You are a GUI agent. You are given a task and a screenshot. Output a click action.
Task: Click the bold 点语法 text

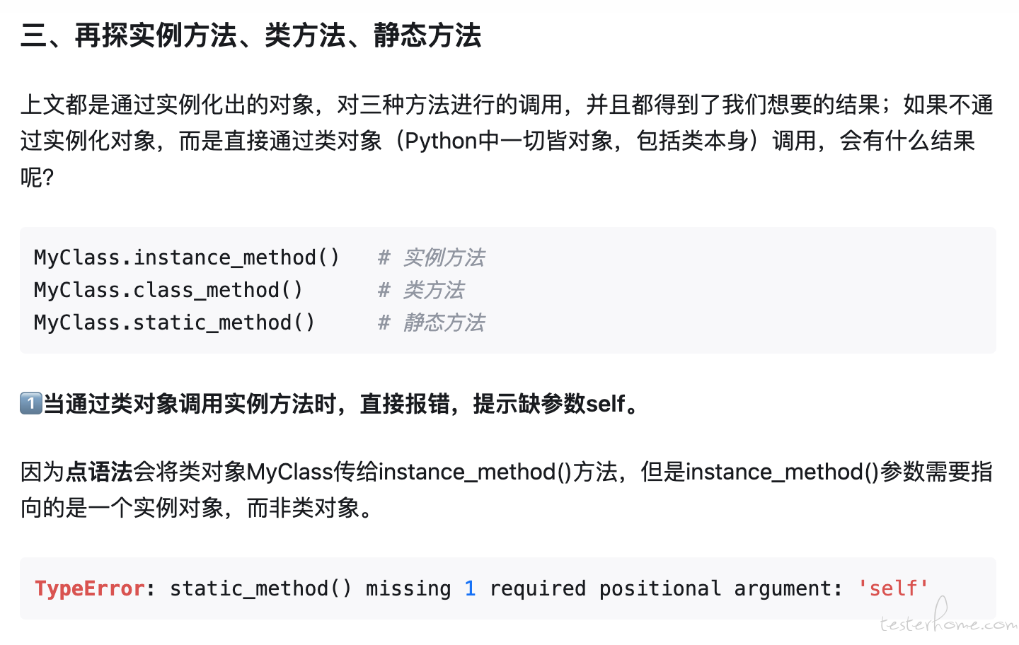99,472
